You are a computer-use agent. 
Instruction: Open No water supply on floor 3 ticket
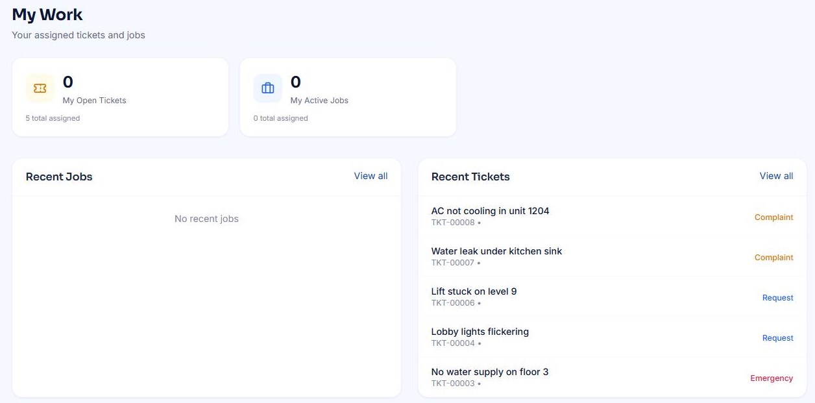pyautogui.click(x=612, y=377)
